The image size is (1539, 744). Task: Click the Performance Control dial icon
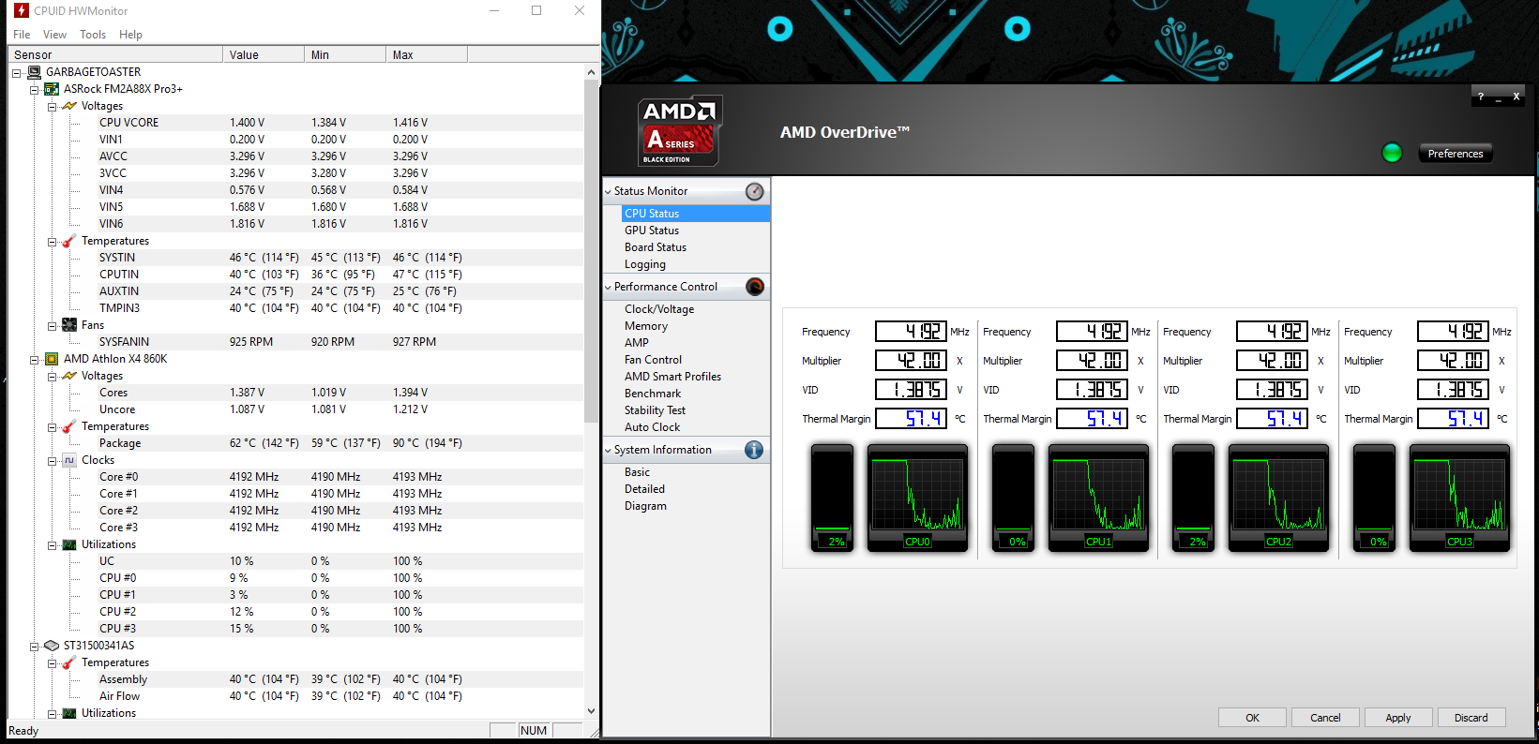click(754, 287)
